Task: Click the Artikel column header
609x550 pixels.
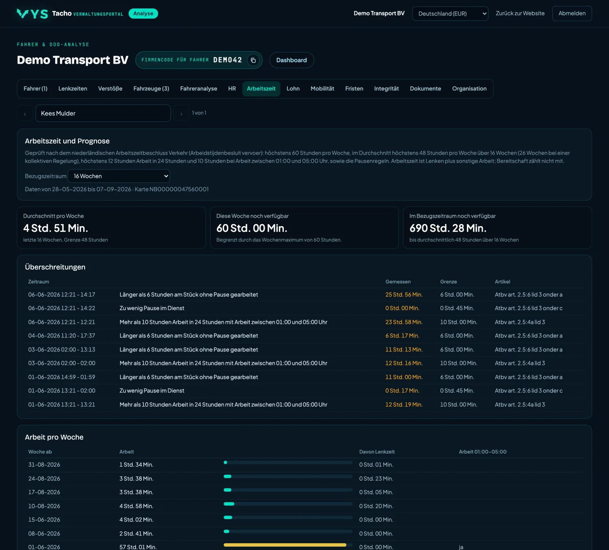Action: [502, 282]
